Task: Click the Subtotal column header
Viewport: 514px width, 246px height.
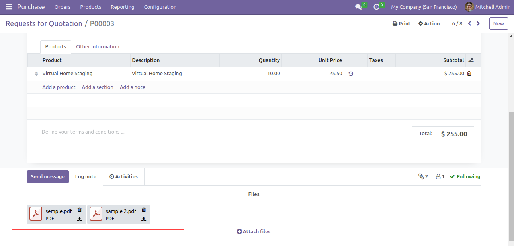Action: tap(431, 60)
